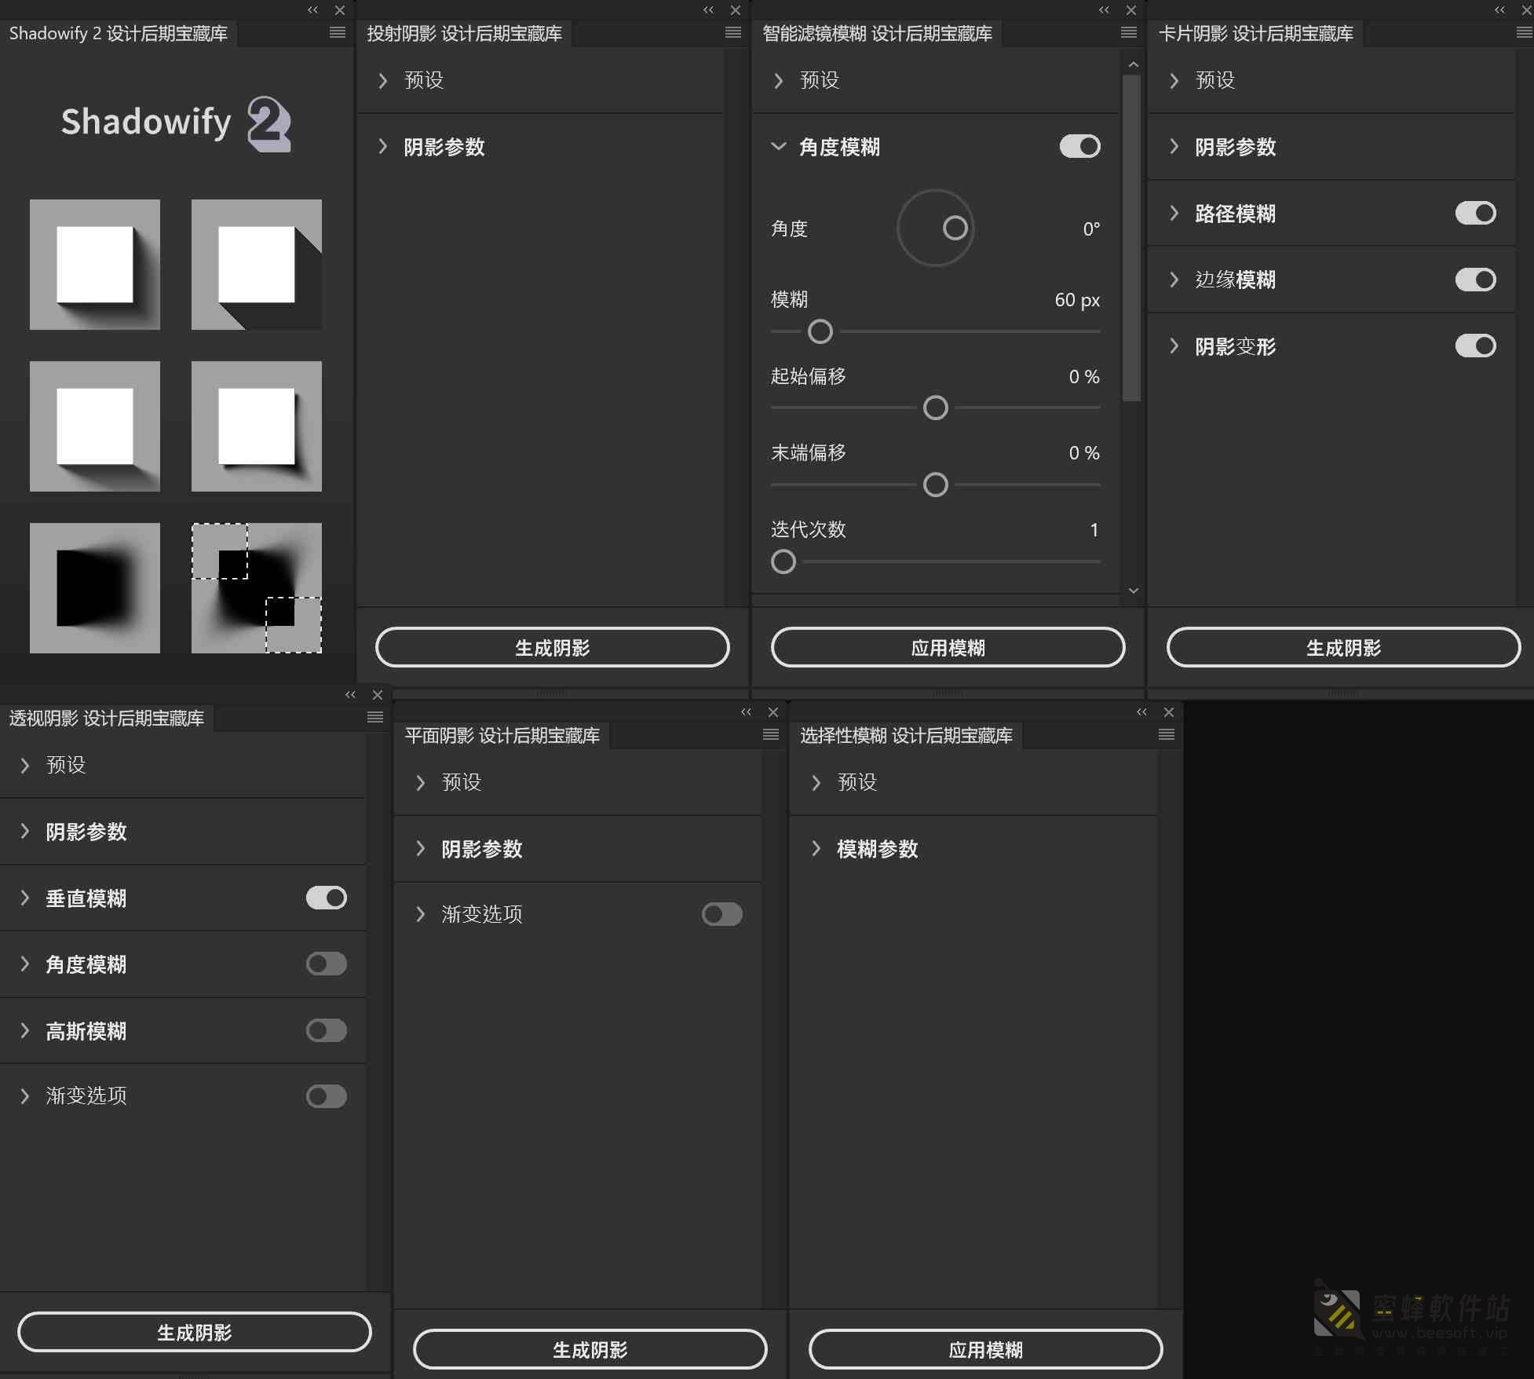The height and width of the screenshot is (1379, 1534).
Task: Click the 末端偏移 slider handle
Action: (x=936, y=485)
